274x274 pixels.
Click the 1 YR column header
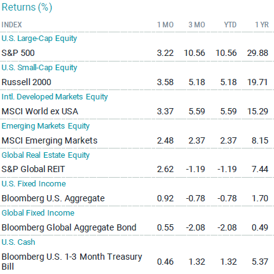pyautogui.click(x=262, y=25)
